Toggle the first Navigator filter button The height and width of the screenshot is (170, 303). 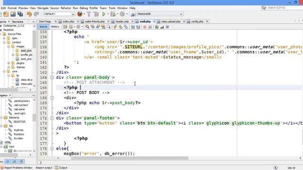pyautogui.click(x=8, y=161)
